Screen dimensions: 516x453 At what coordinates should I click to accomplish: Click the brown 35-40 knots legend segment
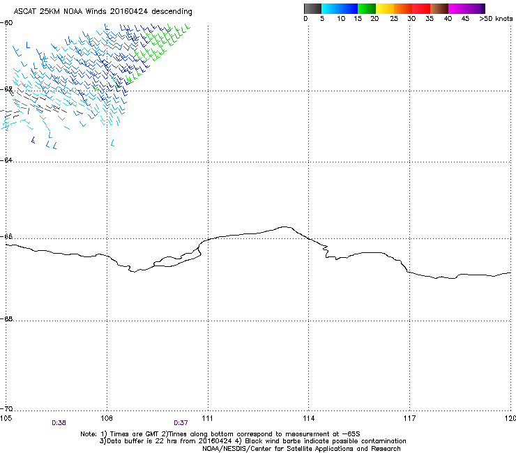coord(439,8)
